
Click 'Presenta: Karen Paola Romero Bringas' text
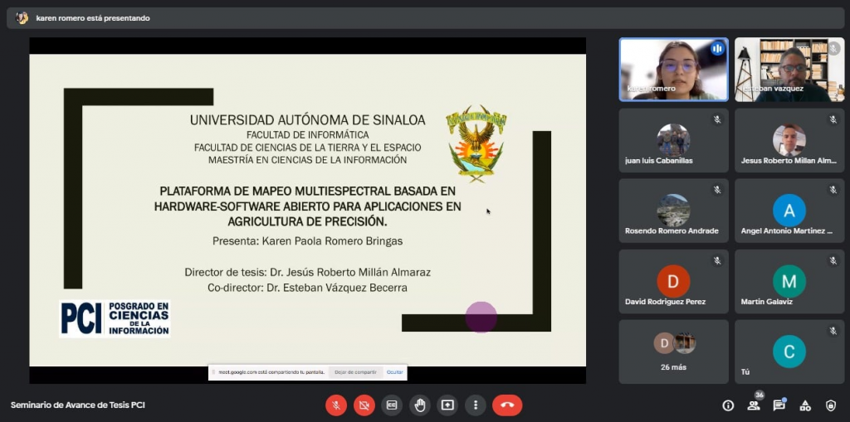click(x=307, y=241)
